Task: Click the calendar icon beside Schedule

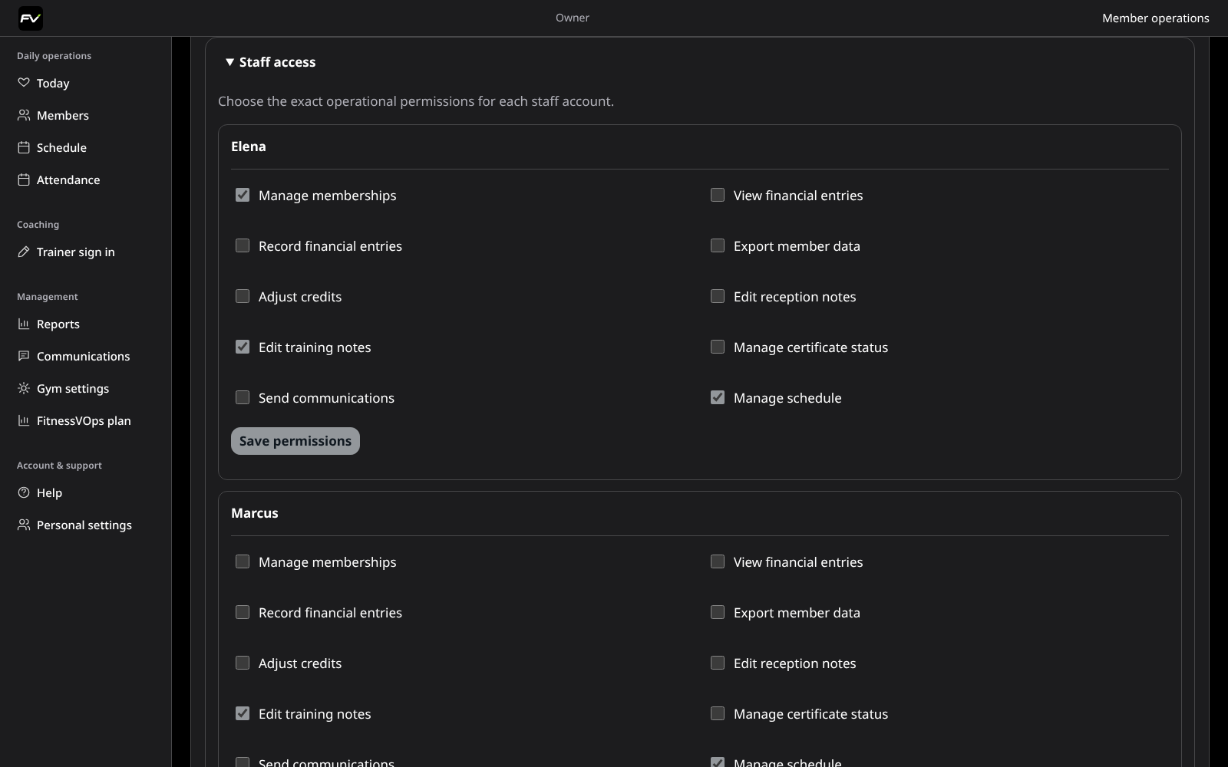Action: (x=24, y=147)
